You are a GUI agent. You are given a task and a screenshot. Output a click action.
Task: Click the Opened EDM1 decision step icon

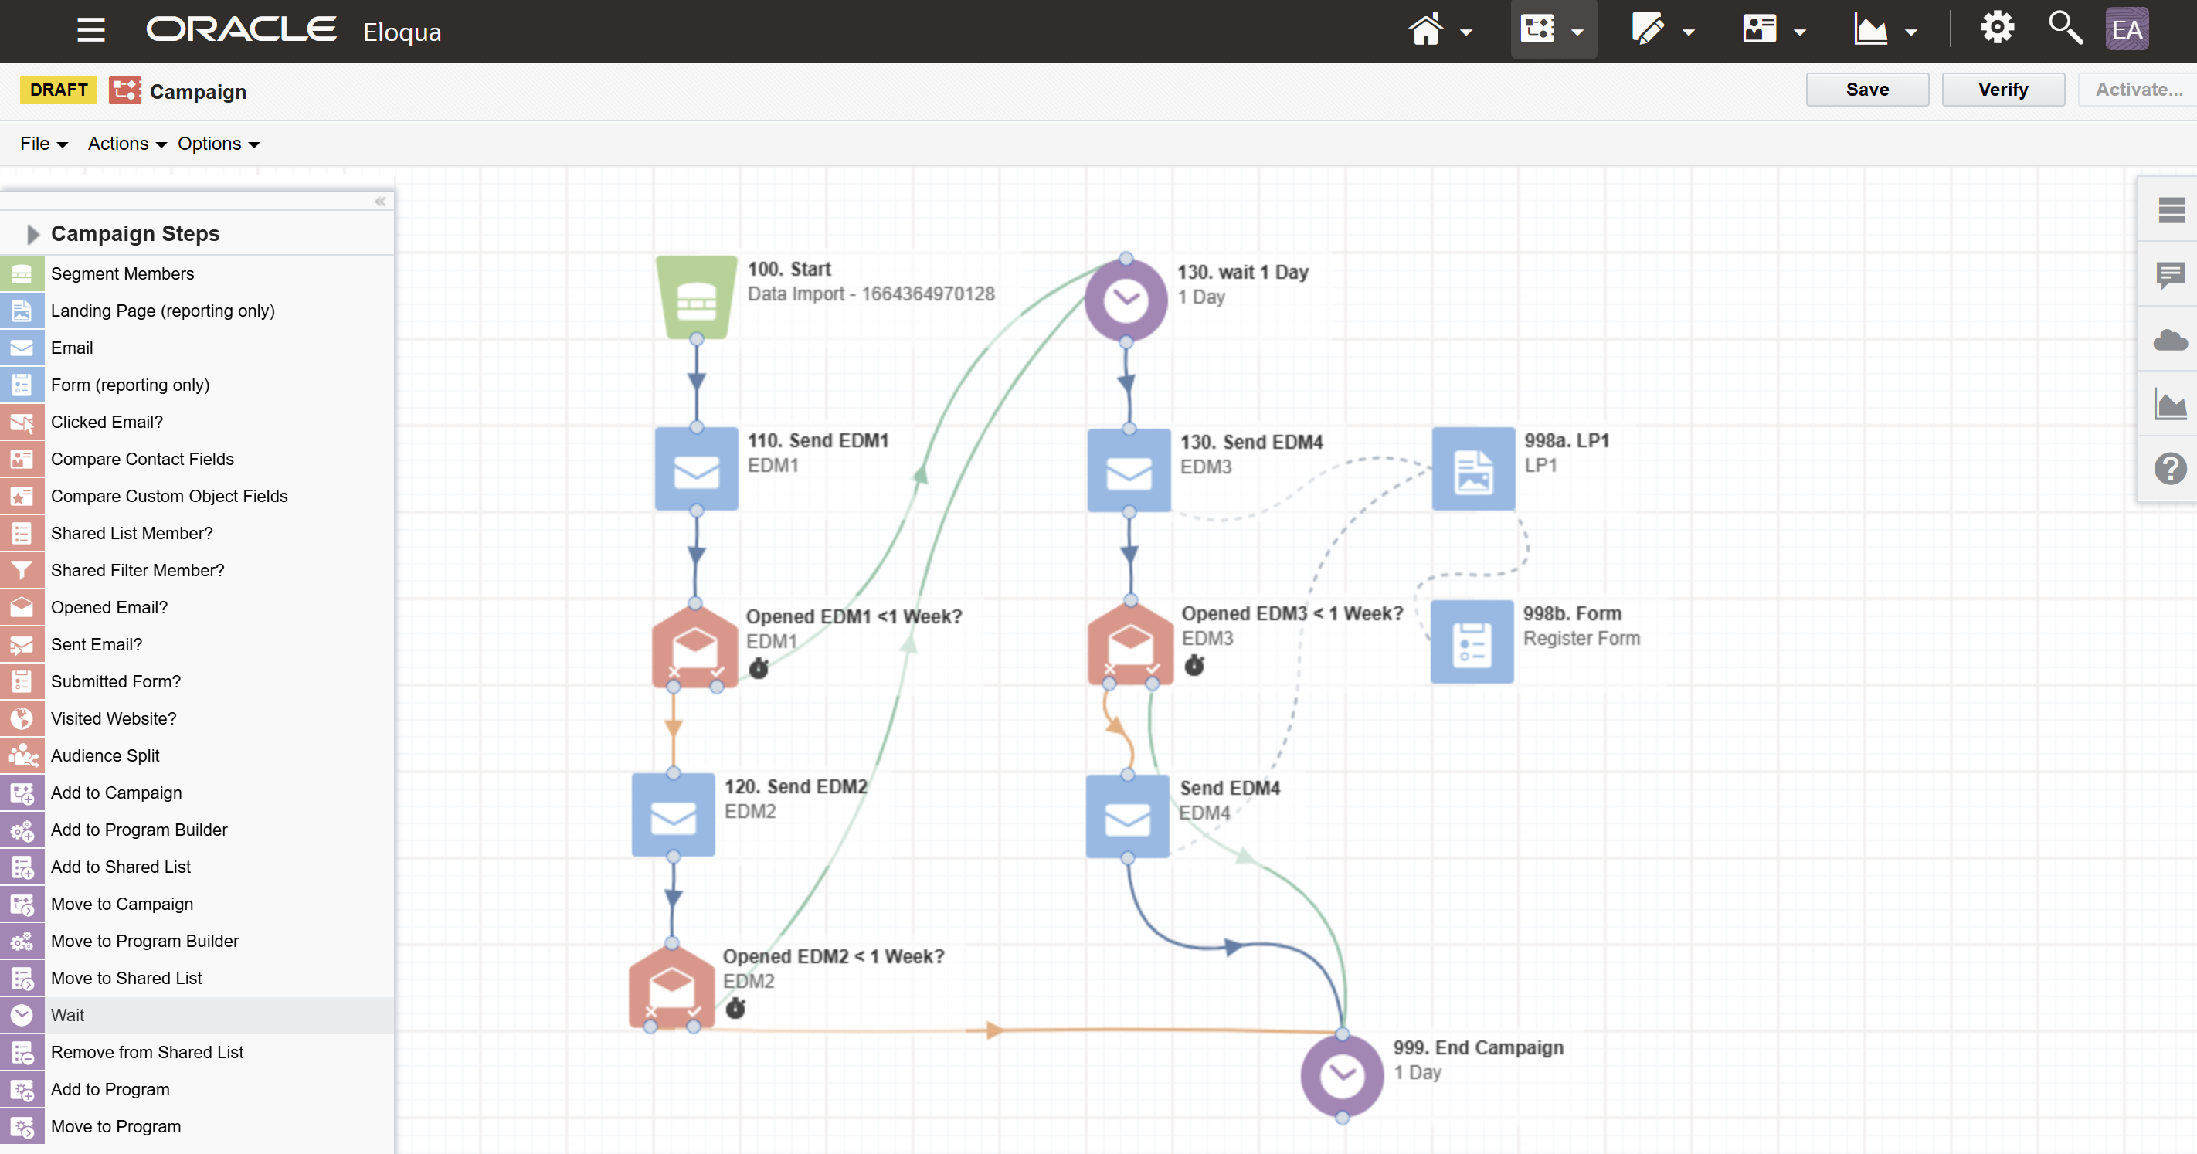pos(694,647)
